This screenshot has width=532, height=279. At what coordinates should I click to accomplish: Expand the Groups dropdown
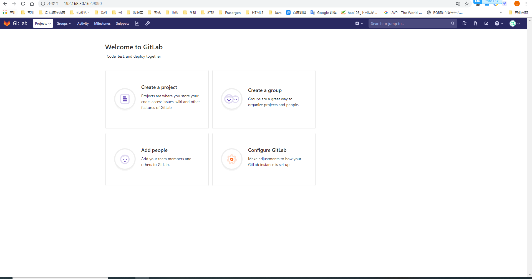(x=64, y=23)
